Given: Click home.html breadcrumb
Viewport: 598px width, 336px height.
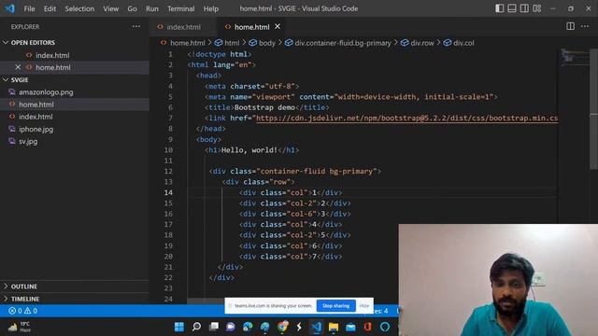Looking at the screenshot, I should coord(187,43).
